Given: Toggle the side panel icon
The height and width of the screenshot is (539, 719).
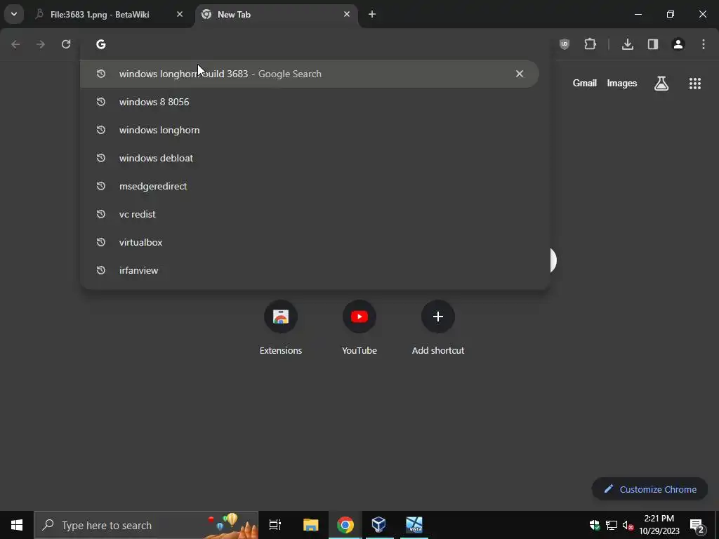Looking at the screenshot, I should [653, 44].
